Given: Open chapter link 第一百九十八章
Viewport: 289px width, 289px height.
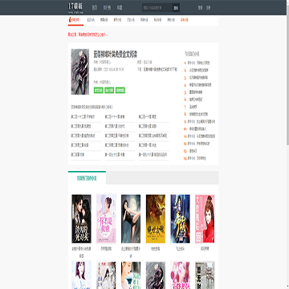Looking at the screenshot, I should [153, 155].
